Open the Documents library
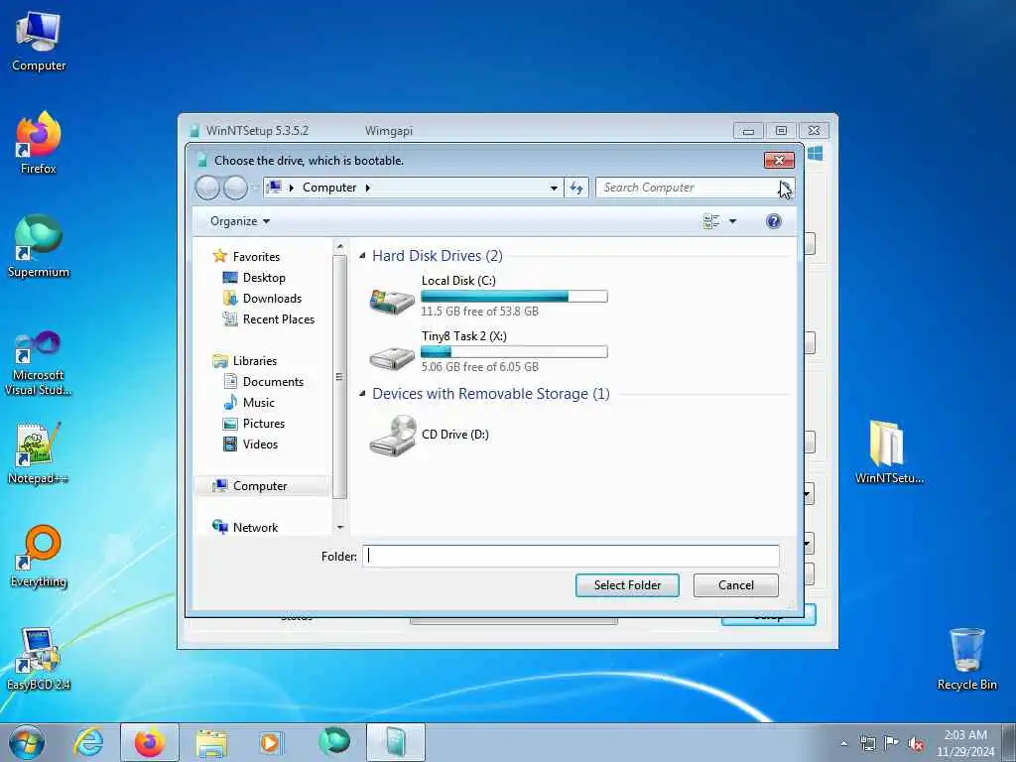 click(273, 382)
